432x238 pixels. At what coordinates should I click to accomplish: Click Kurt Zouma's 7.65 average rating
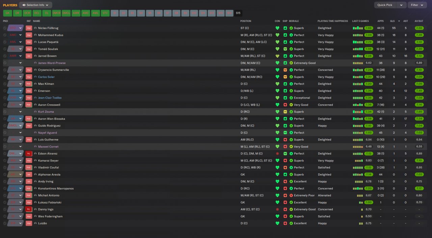[x=419, y=112]
